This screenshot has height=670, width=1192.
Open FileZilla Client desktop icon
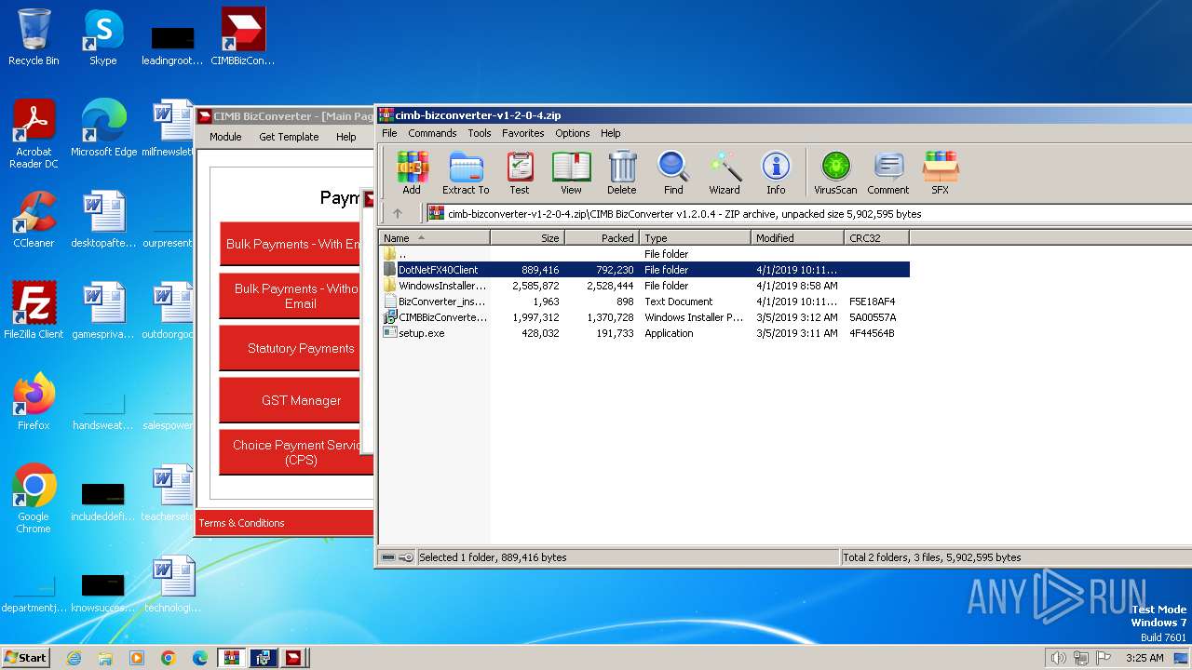tap(34, 311)
